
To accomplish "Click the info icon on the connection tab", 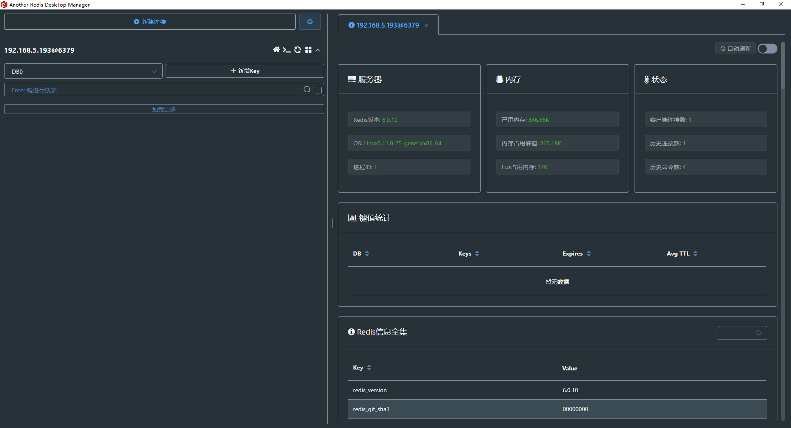I will [x=351, y=25].
